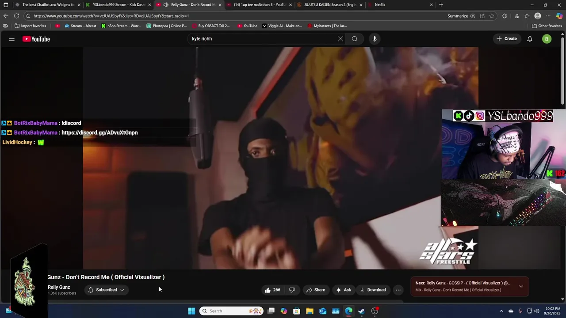
Task: Download the video
Action: (x=373, y=290)
